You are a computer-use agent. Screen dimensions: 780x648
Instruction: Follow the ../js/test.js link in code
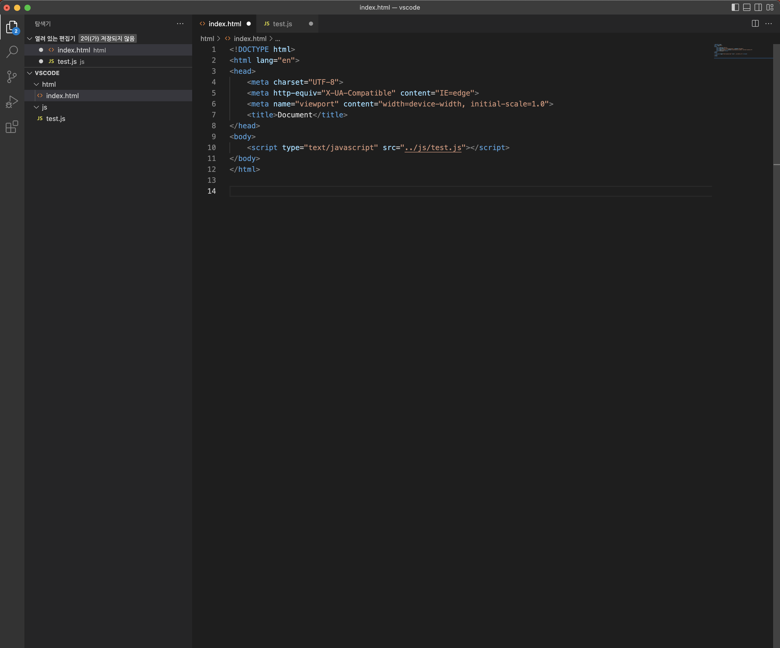433,147
